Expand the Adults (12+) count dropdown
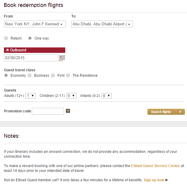 [x=31, y=96]
